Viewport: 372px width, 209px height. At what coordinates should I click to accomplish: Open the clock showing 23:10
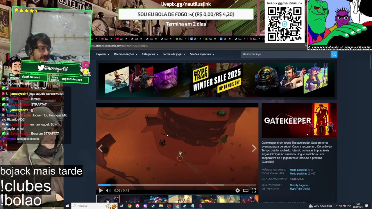pos(357,206)
